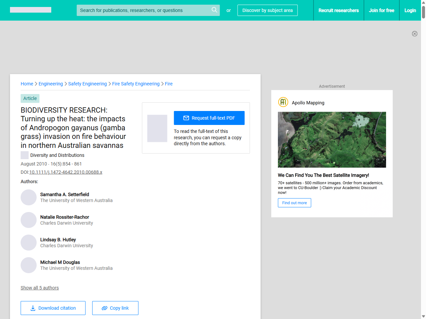Click Lindsay B. Hutley's avatar
Screen dimensions: 426x319
click(x=29, y=242)
